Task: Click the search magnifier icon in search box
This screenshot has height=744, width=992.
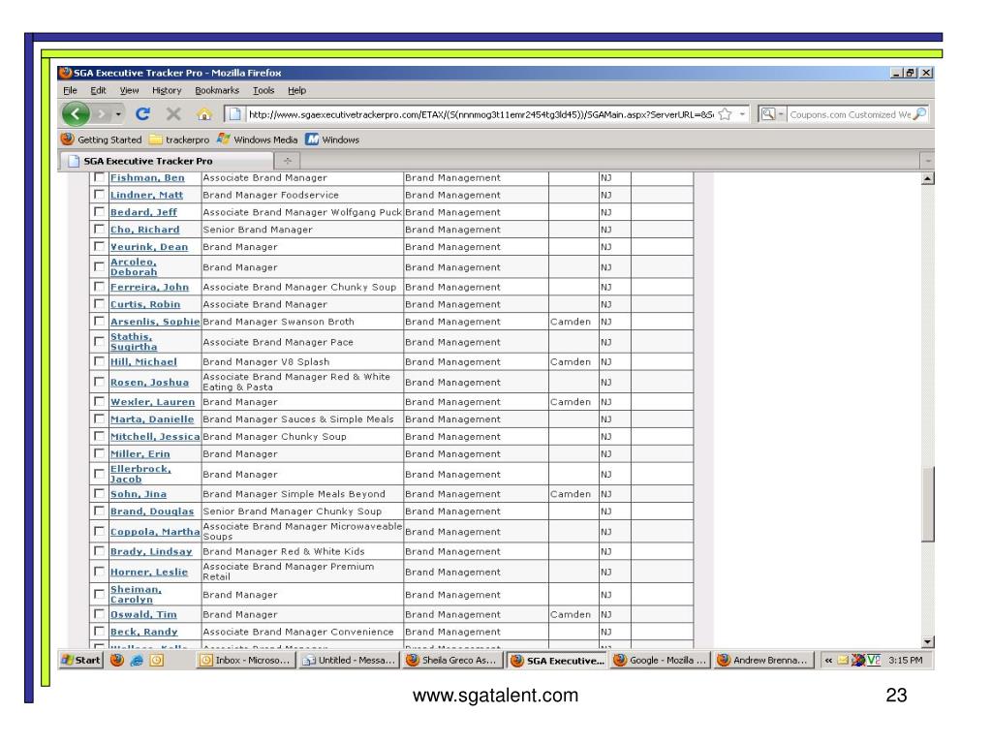Action: tap(920, 114)
